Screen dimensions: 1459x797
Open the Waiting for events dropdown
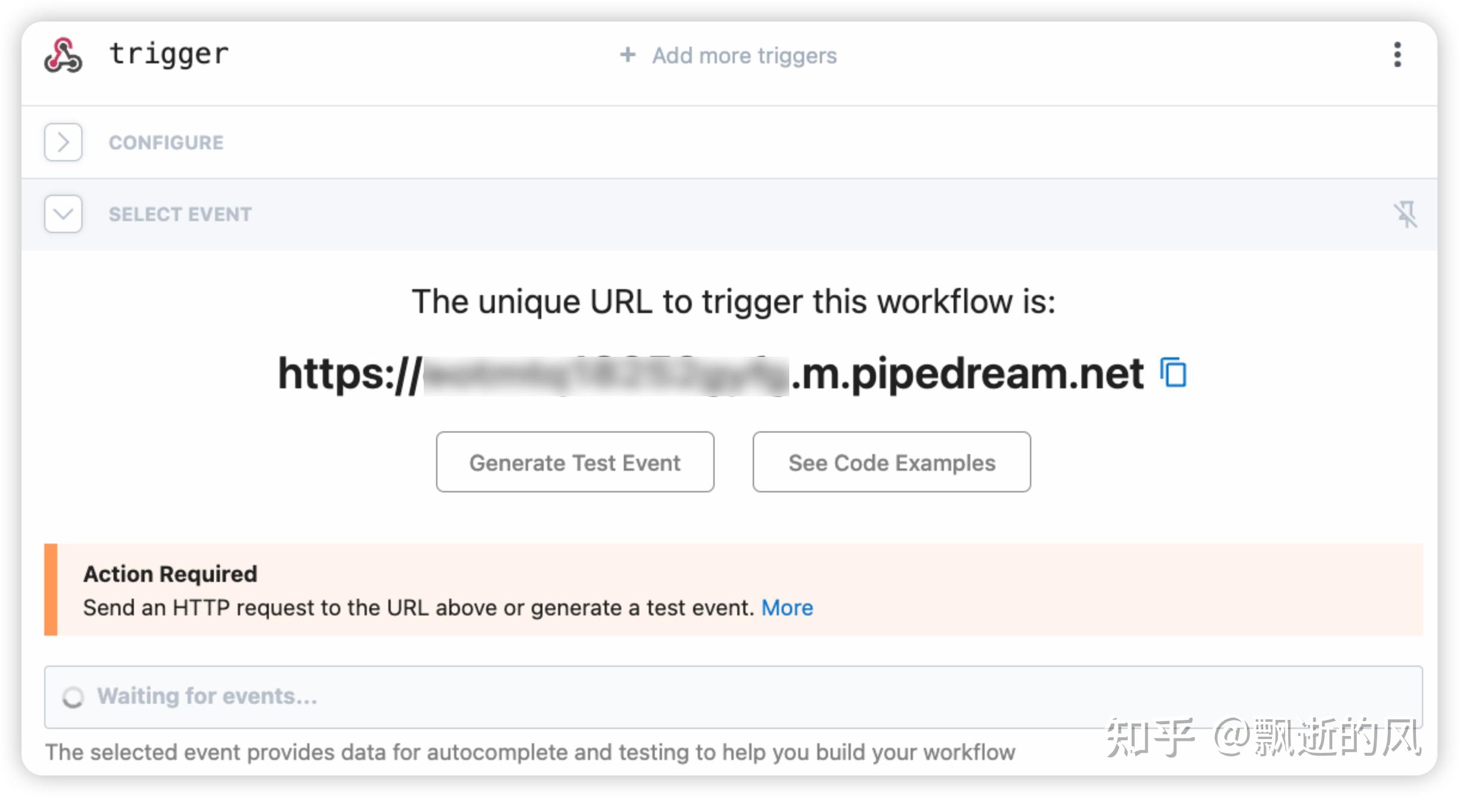coord(733,697)
